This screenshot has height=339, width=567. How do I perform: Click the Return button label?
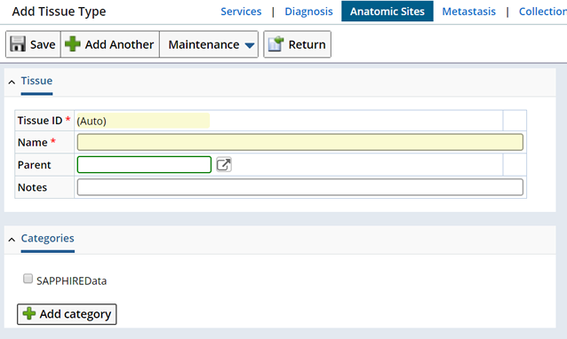click(307, 44)
